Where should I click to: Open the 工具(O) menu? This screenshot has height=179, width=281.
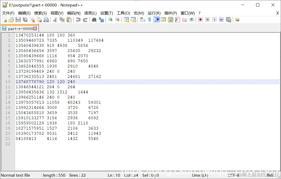(x=123, y=13)
